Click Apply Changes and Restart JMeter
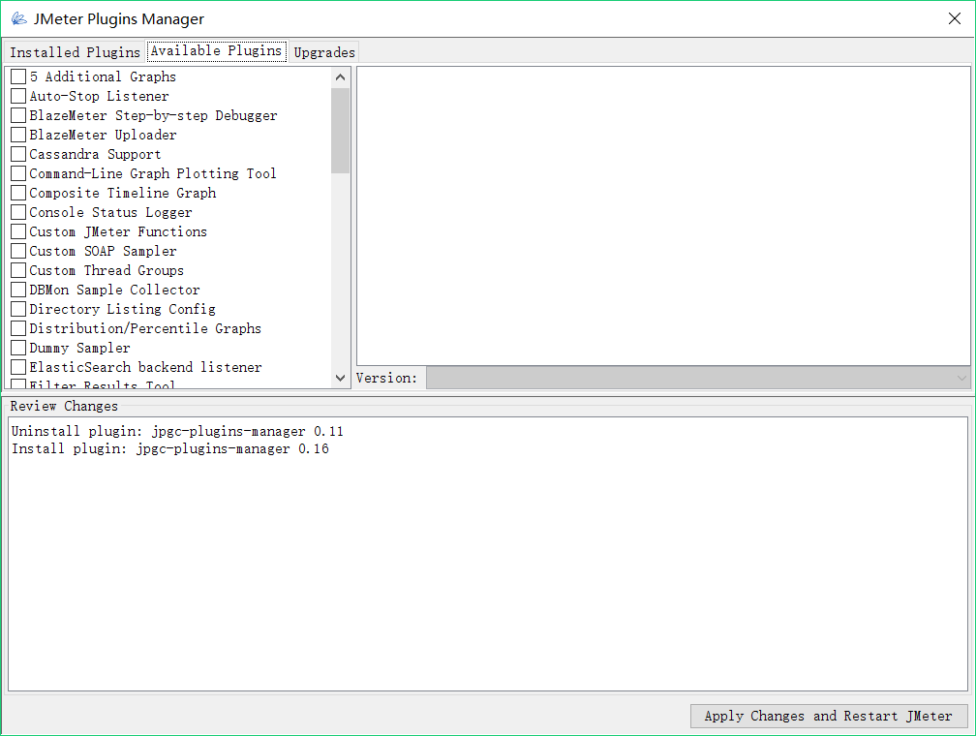Viewport: 976px width, 736px height. [x=829, y=716]
